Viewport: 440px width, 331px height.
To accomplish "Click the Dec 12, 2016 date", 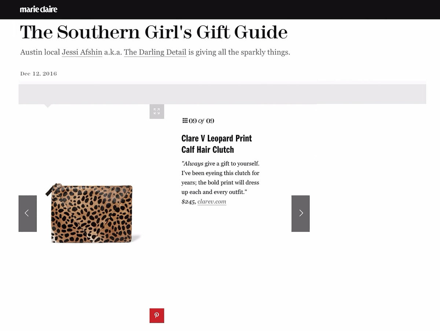I will [38, 73].
